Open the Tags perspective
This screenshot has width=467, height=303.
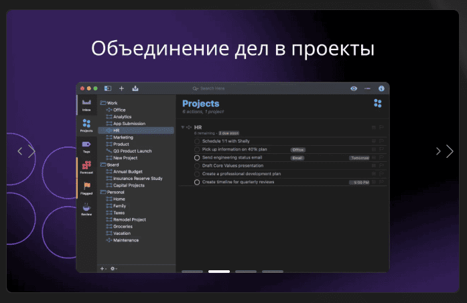click(x=86, y=146)
